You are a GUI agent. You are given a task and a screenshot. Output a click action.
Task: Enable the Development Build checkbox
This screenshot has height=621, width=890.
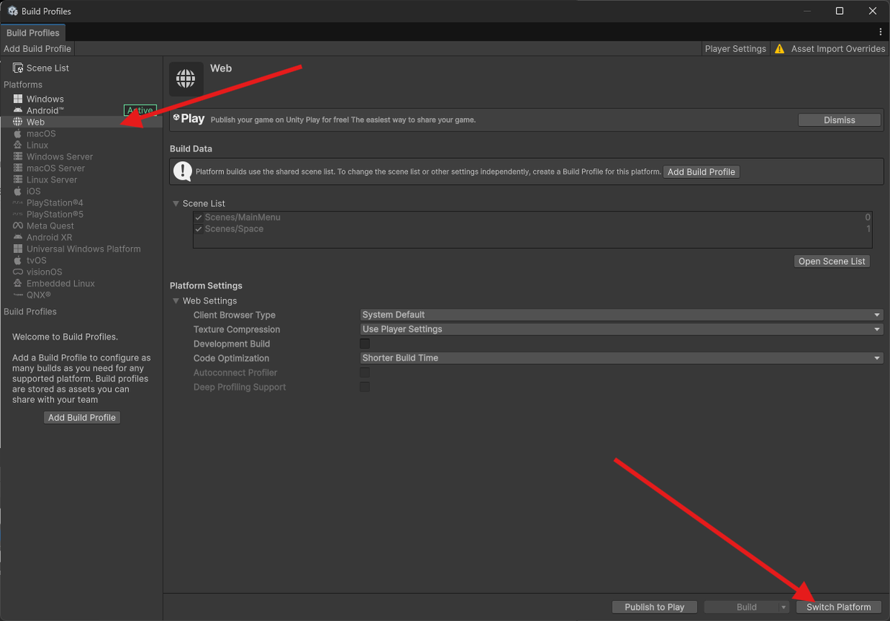click(365, 344)
